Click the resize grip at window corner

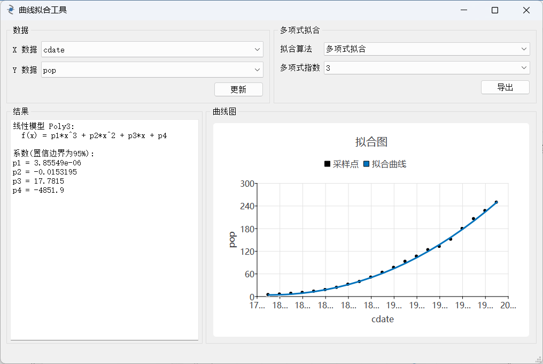coord(539,360)
